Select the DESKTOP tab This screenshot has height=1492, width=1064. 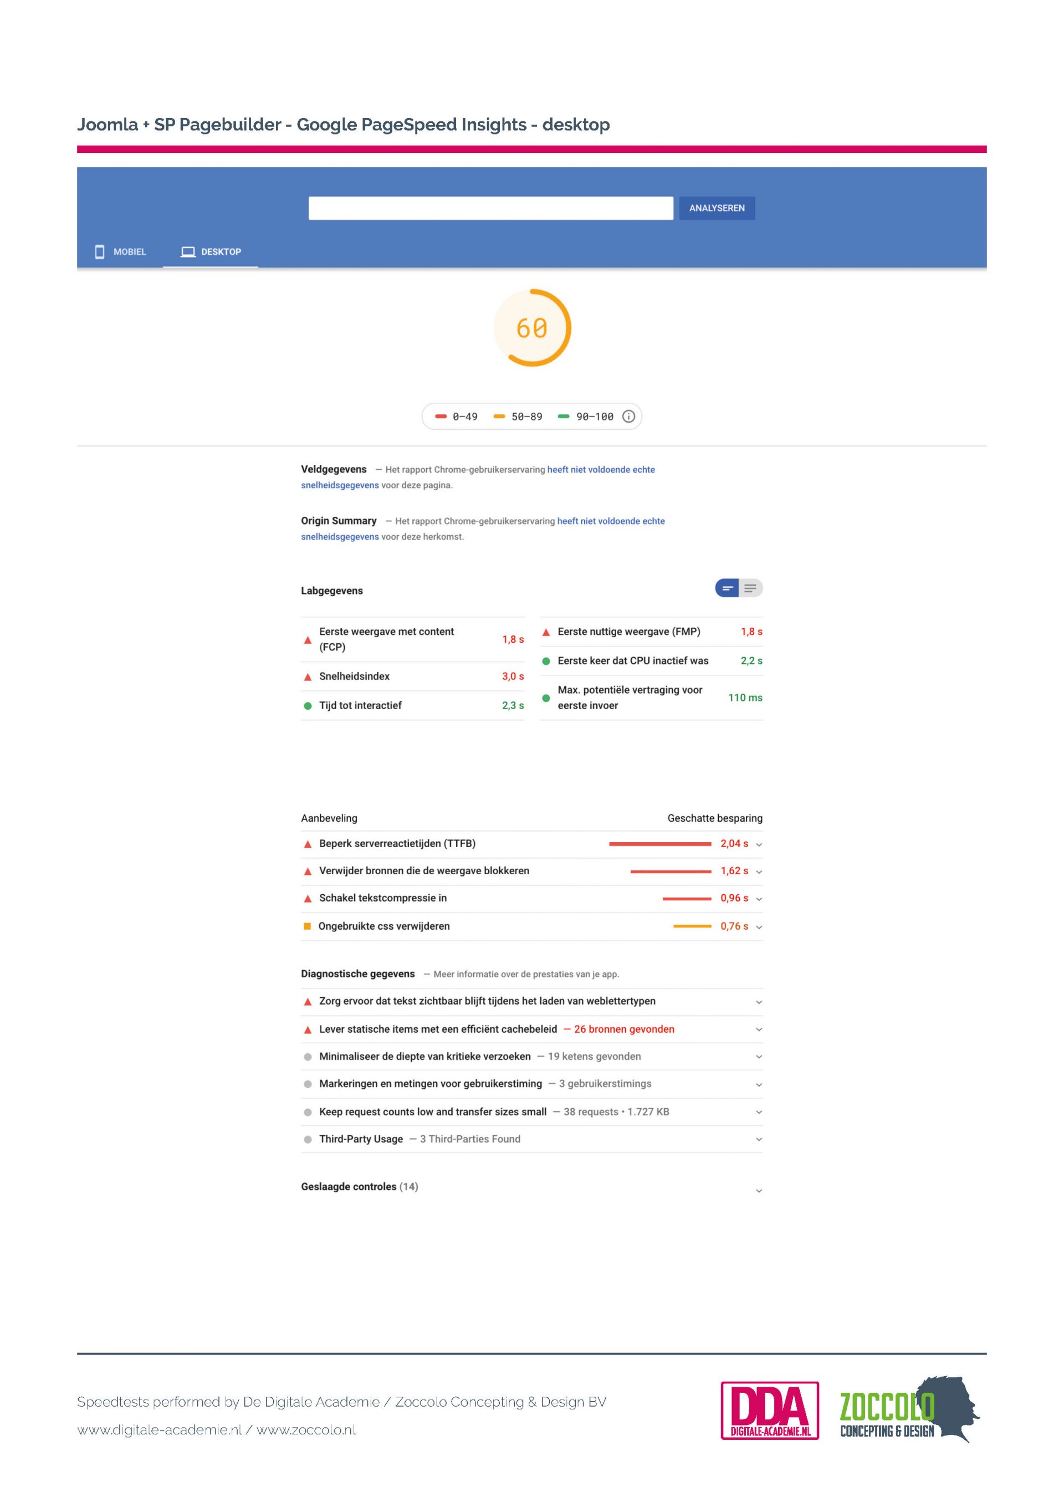click(211, 252)
